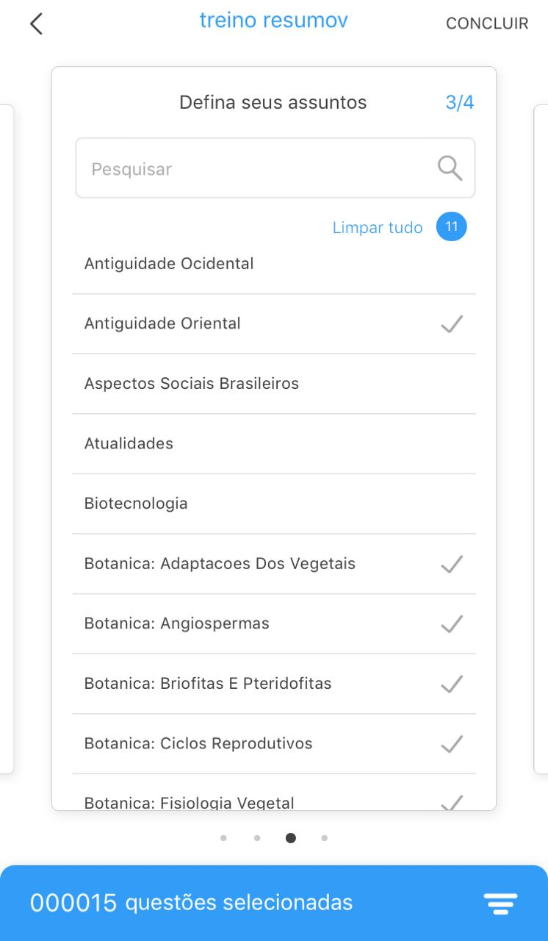
Task: Deselect Botanica: Ciclos Reprodutivos
Action: pos(451,744)
